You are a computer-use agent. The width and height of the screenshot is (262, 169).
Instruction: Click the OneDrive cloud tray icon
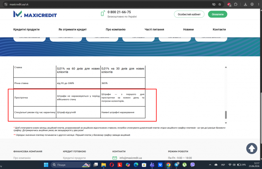pos(216,165)
